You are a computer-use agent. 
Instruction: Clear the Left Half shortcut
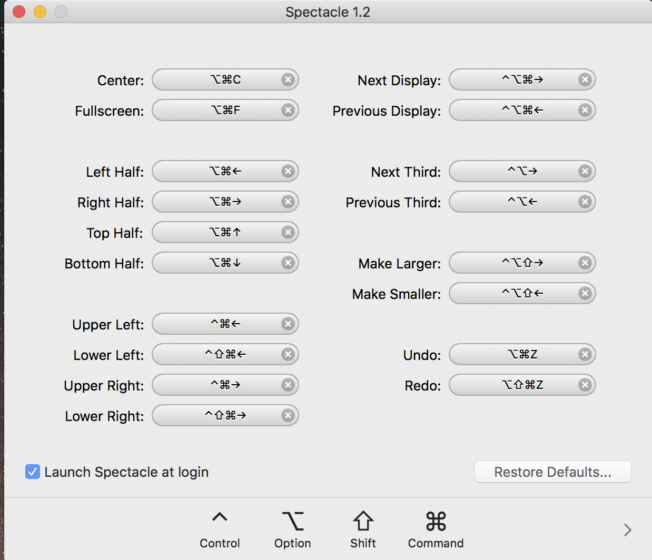[288, 171]
